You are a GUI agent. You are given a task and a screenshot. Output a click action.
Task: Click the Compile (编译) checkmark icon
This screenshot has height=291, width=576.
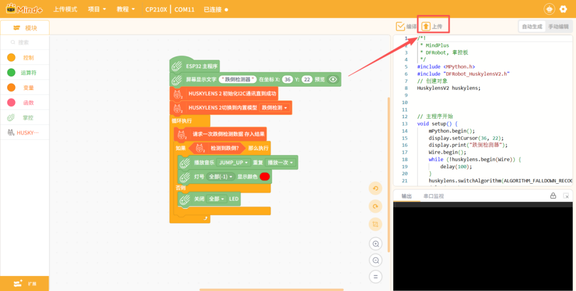(x=400, y=26)
